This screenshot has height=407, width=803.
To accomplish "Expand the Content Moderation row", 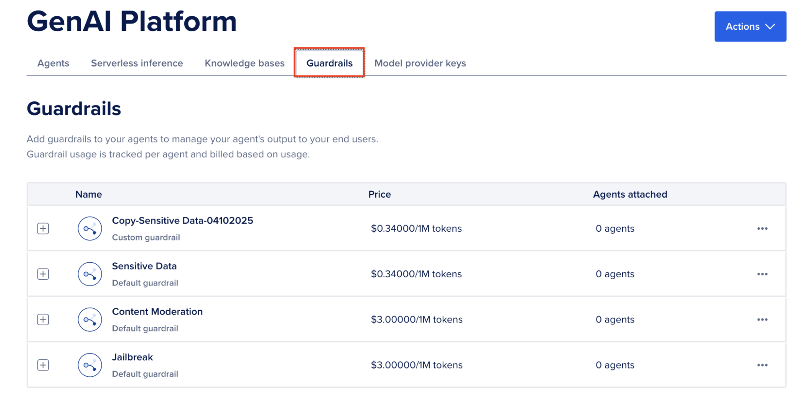I will click(x=43, y=319).
